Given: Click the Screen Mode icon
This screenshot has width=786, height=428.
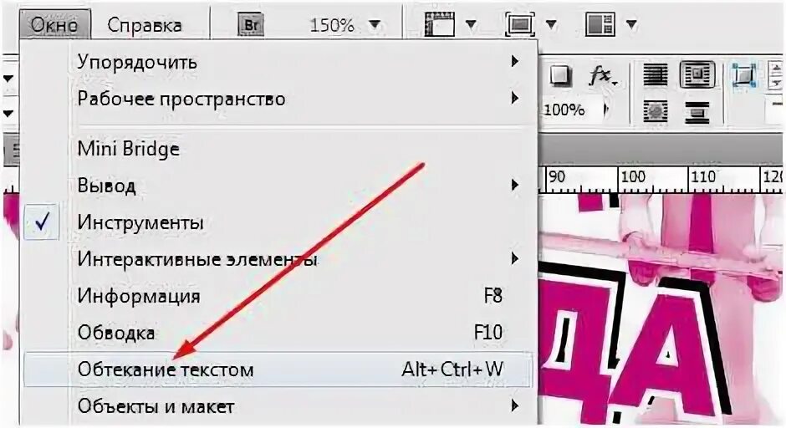Looking at the screenshot, I should tap(519, 23).
